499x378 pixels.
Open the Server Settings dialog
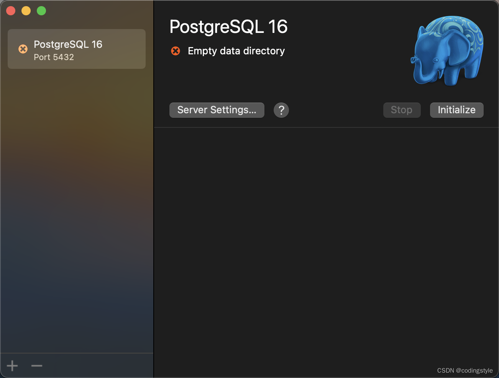point(217,110)
